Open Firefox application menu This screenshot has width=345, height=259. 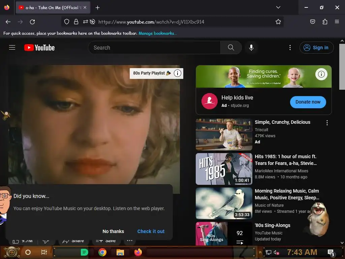tap(337, 22)
